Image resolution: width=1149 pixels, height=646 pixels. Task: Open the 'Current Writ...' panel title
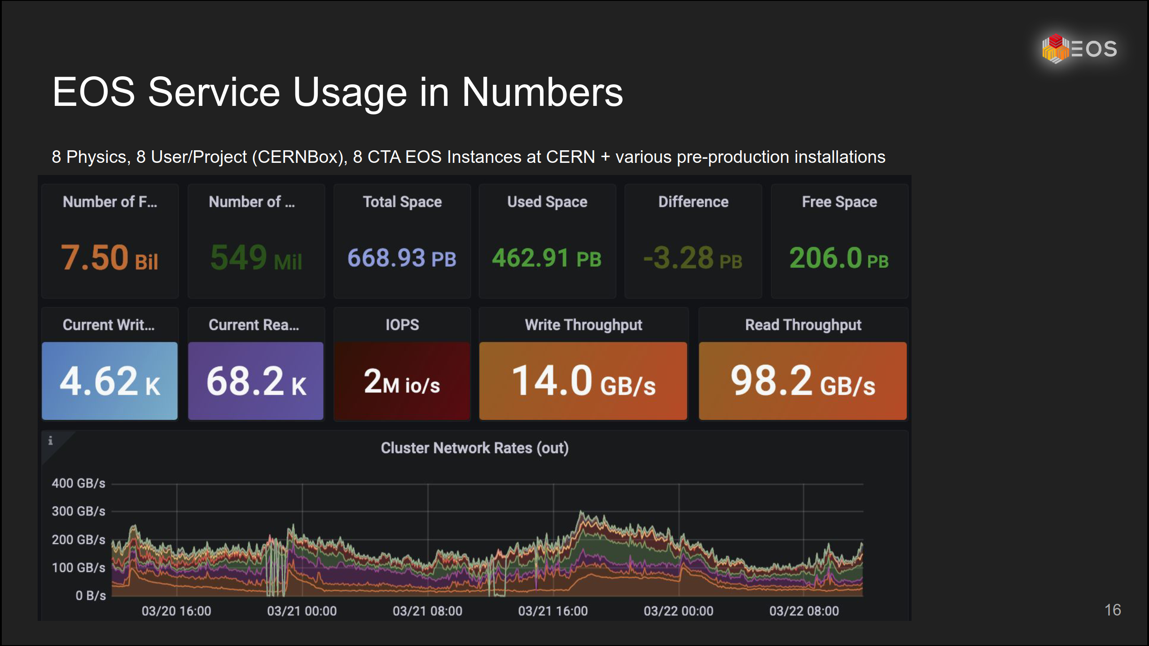(x=109, y=325)
